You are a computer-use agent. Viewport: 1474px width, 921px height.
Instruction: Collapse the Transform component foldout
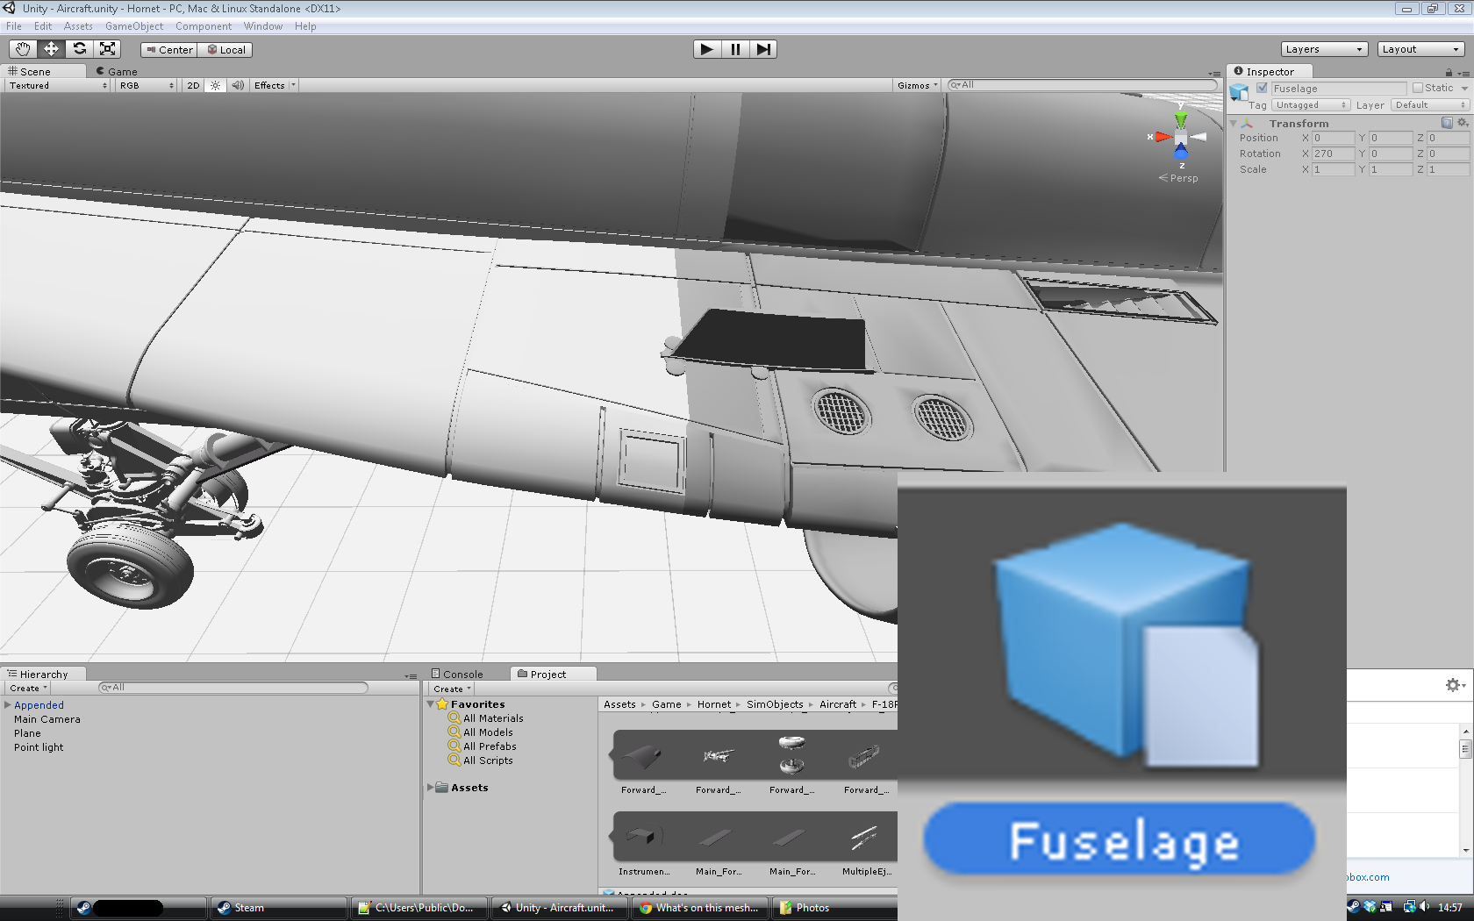coord(1234,124)
